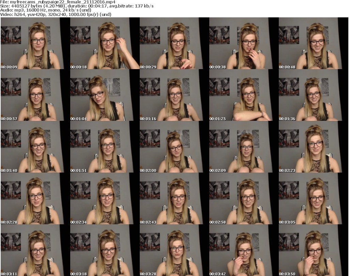
Task: View the 00:03:18 thumbnail
Action: pyautogui.click(x=105, y=250)
